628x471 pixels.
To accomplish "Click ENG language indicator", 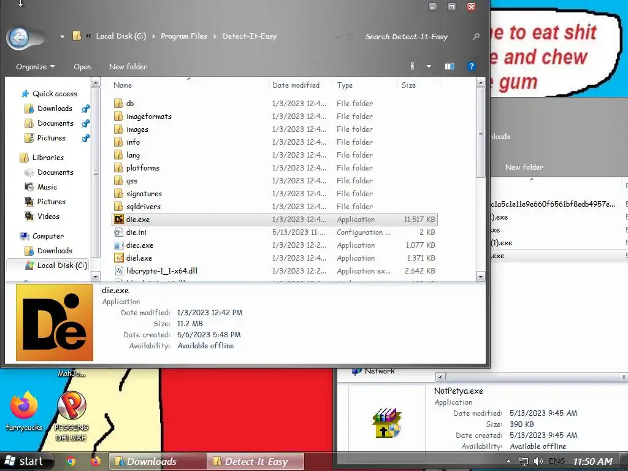I will pos(556,461).
